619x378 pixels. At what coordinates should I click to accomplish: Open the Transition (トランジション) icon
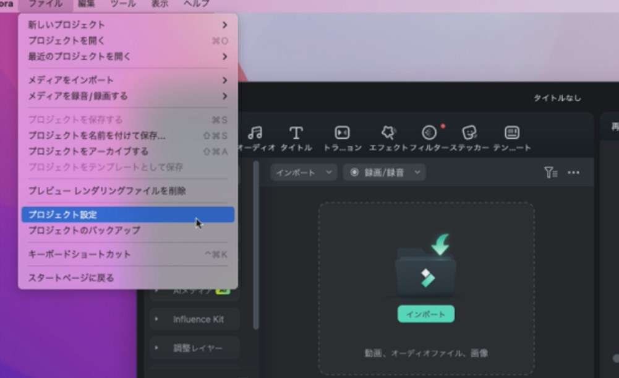pyautogui.click(x=342, y=133)
